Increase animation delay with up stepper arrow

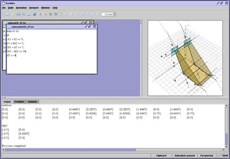[115, 13]
